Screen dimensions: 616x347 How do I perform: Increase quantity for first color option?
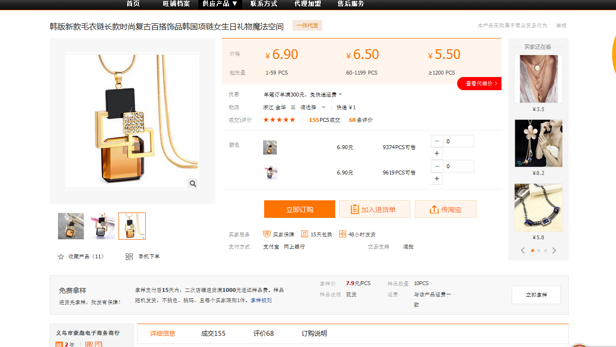tap(437, 154)
